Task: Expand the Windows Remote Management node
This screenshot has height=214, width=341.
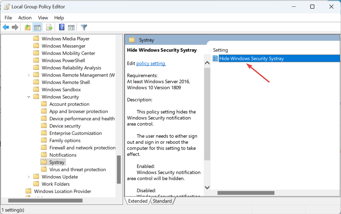Action: click(29, 75)
